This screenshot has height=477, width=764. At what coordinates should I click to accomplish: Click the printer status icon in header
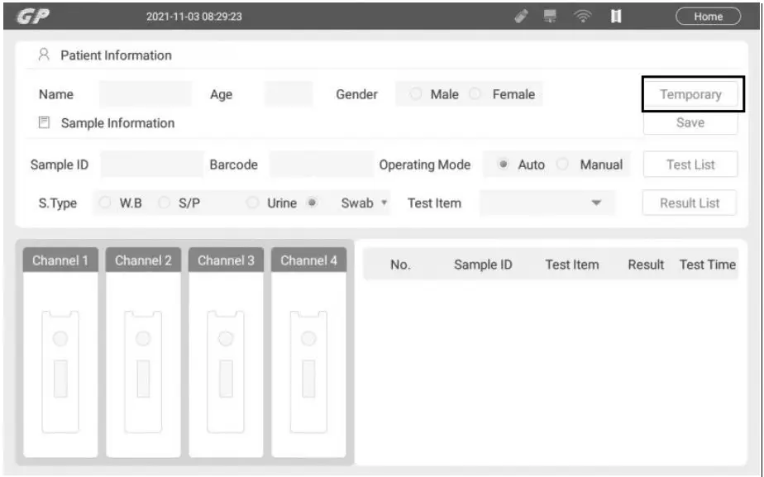click(550, 16)
